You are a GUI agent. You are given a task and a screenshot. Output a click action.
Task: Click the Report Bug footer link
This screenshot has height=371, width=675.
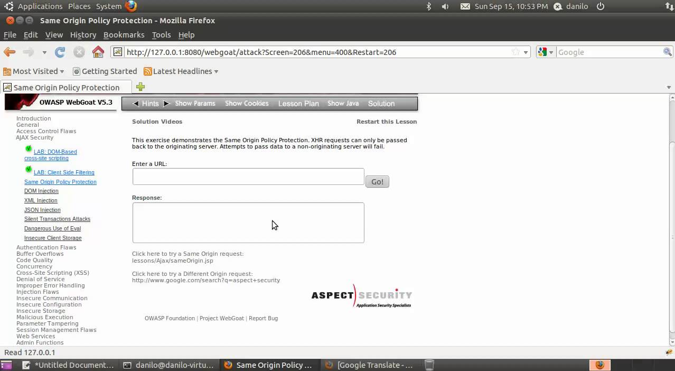coord(263,318)
